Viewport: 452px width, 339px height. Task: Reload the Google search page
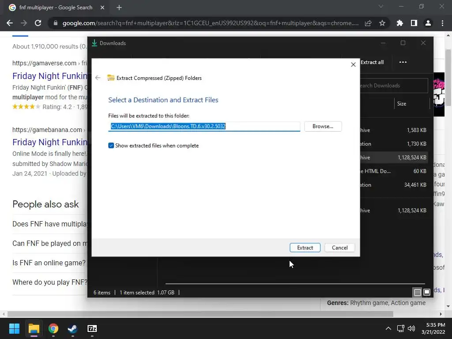tap(38, 23)
